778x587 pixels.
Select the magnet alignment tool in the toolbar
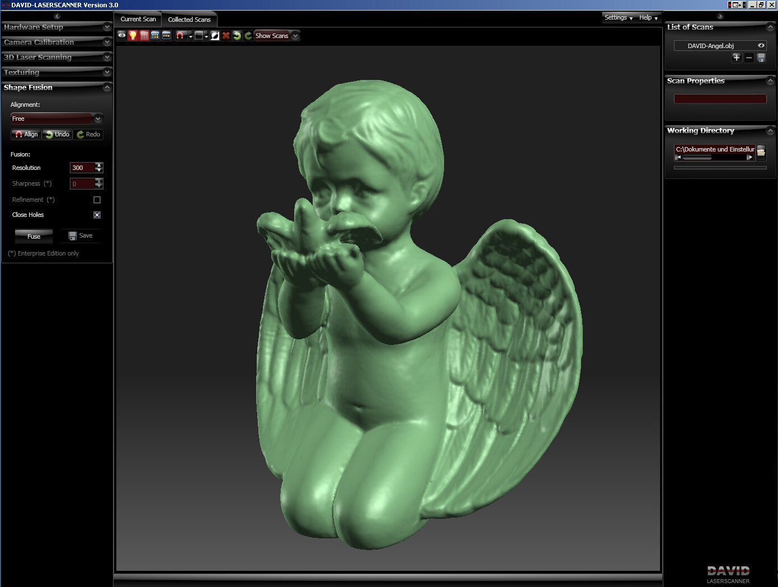(180, 36)
